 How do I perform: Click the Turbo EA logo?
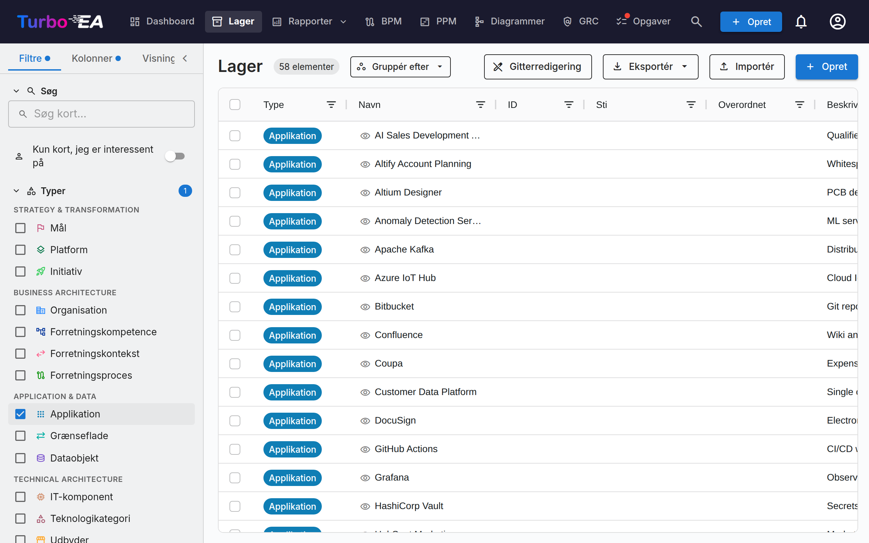point(60,21)
